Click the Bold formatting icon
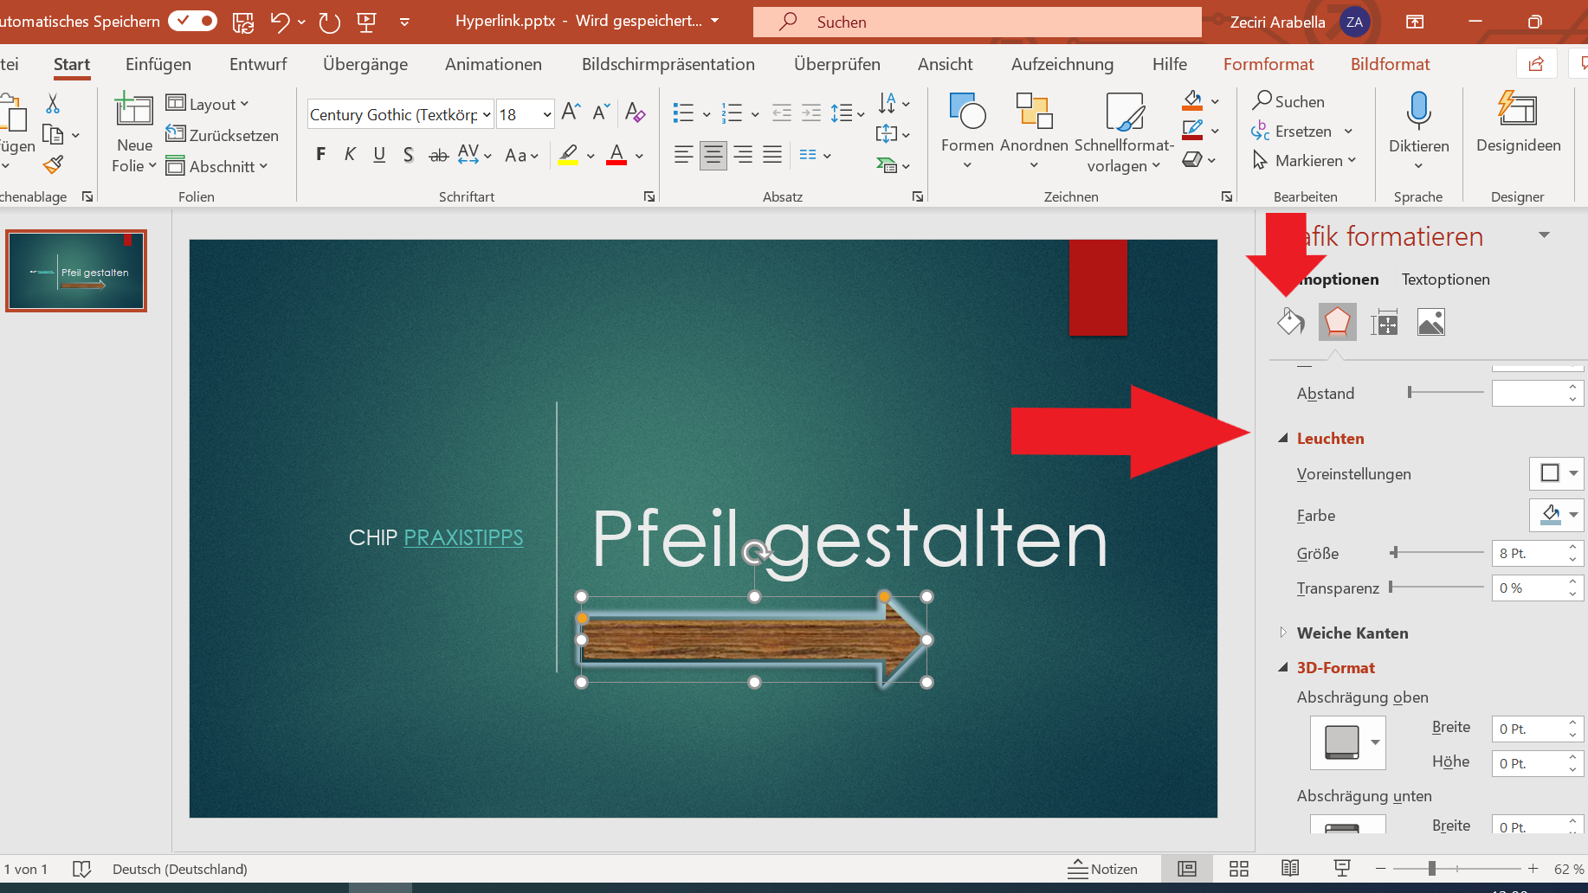Screen dimensions: 1588x893 coord(321,155)
